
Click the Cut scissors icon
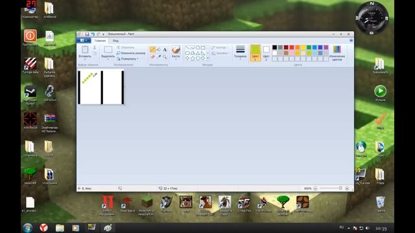click(95, 47)
